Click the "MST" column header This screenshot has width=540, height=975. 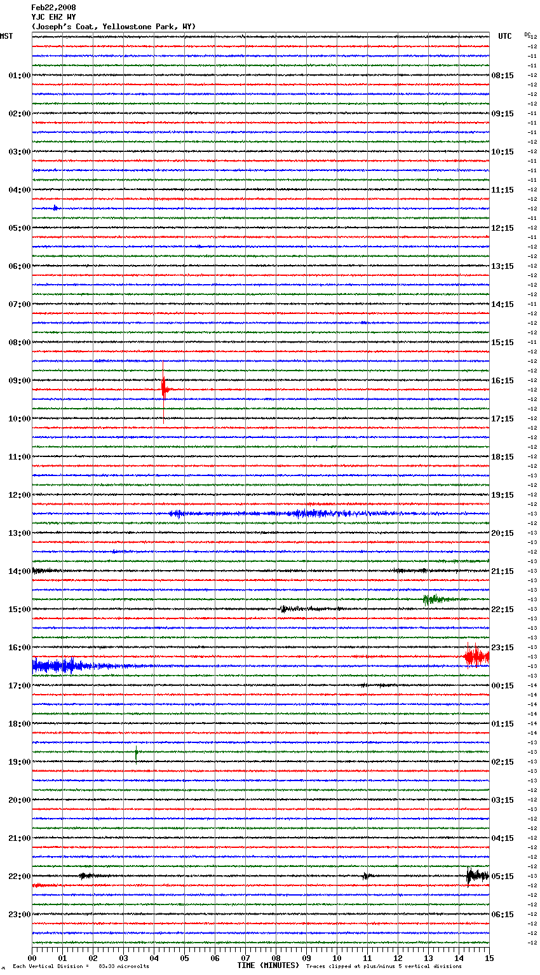(x=6, y=36)
